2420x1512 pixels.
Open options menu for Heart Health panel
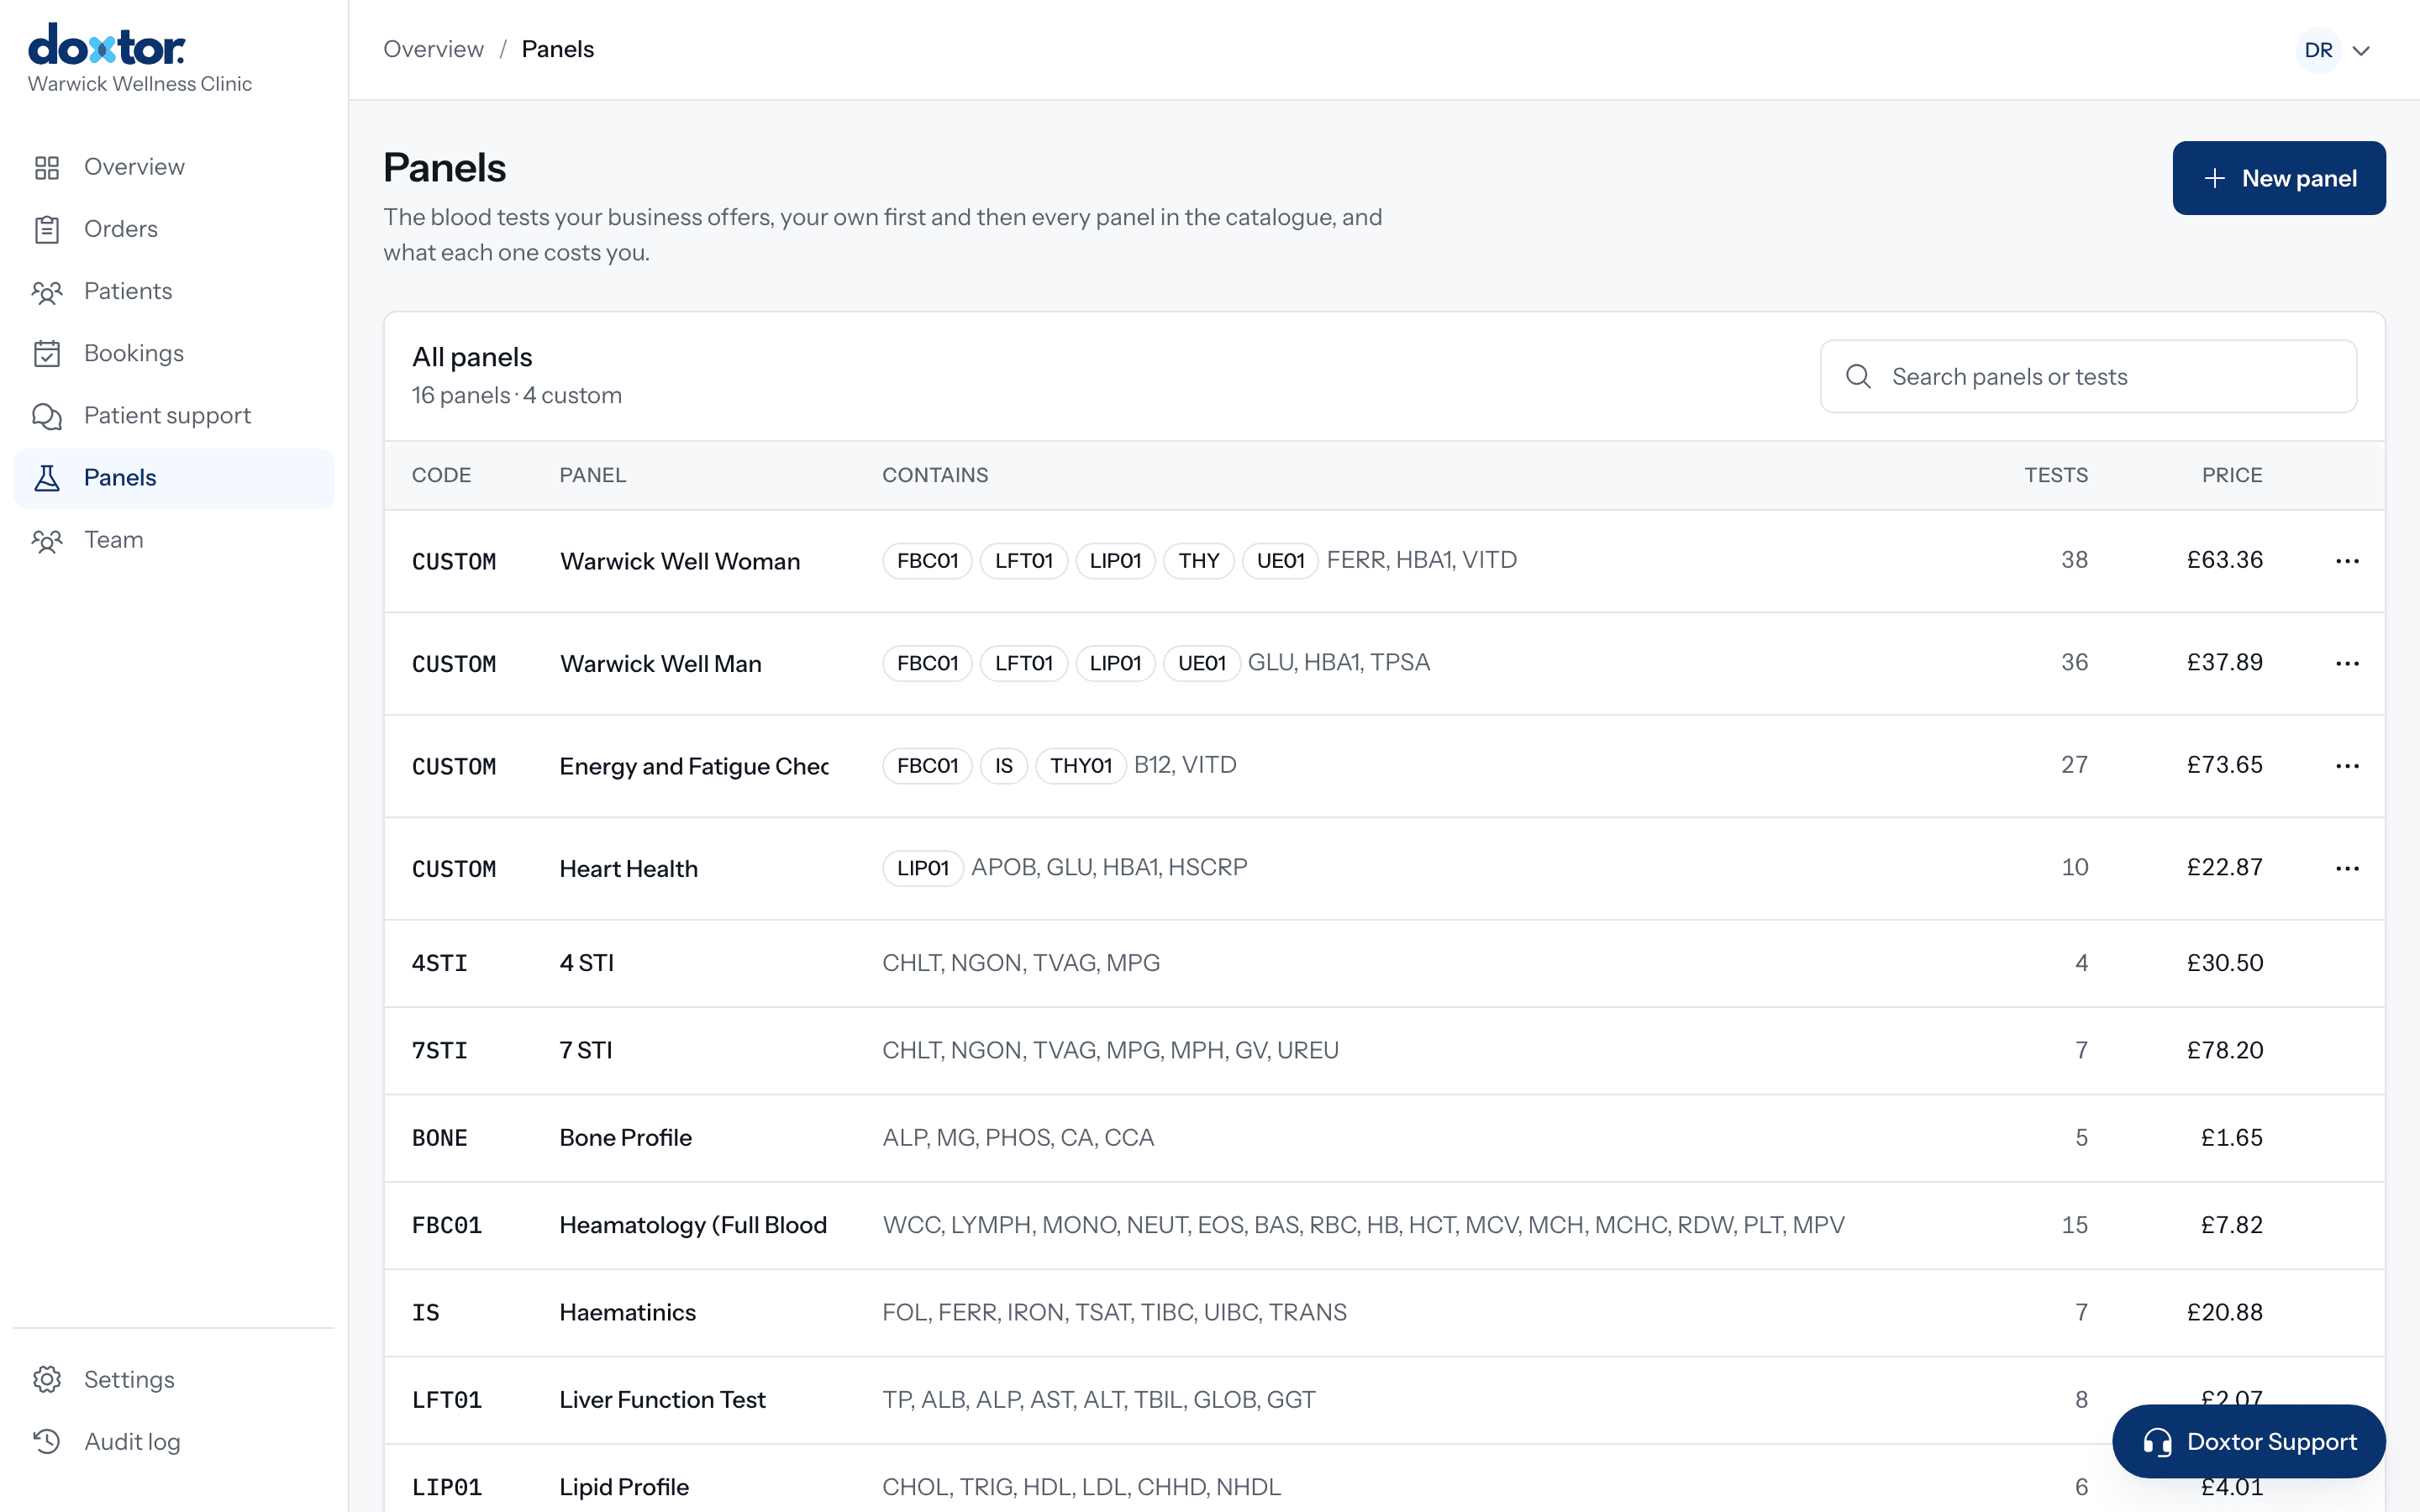(x=2347, y=868)
